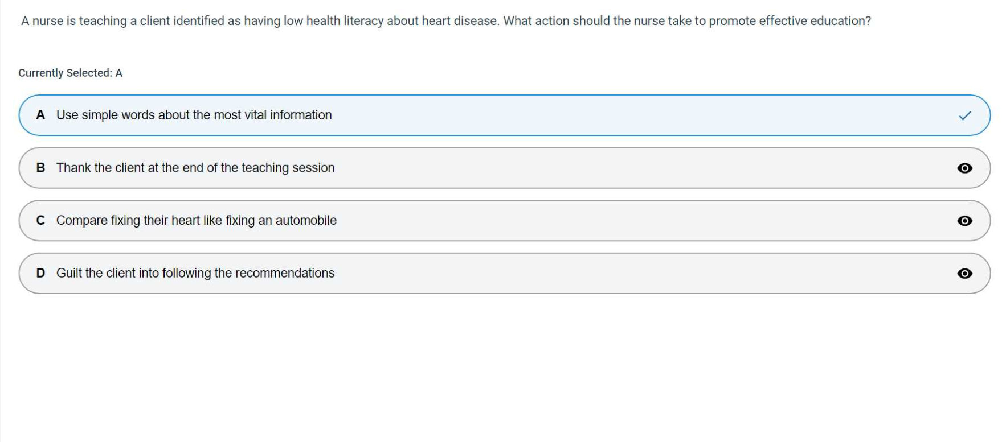The height and width of the screenshot is (442, 1002).
Task: Click blank middle space of answer D row
Action: click(627, 274)
